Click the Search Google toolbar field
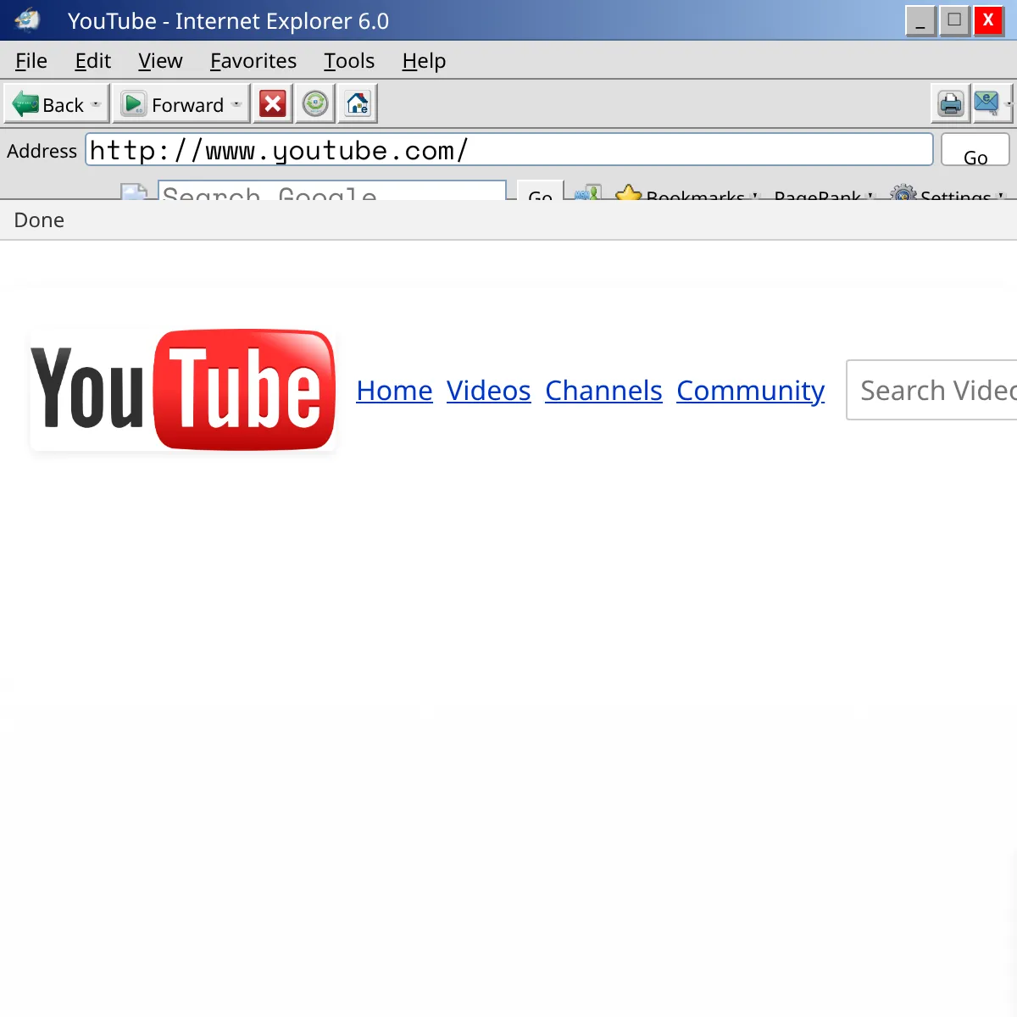This screenshot has height=1017, width=1017. point(332,192)
